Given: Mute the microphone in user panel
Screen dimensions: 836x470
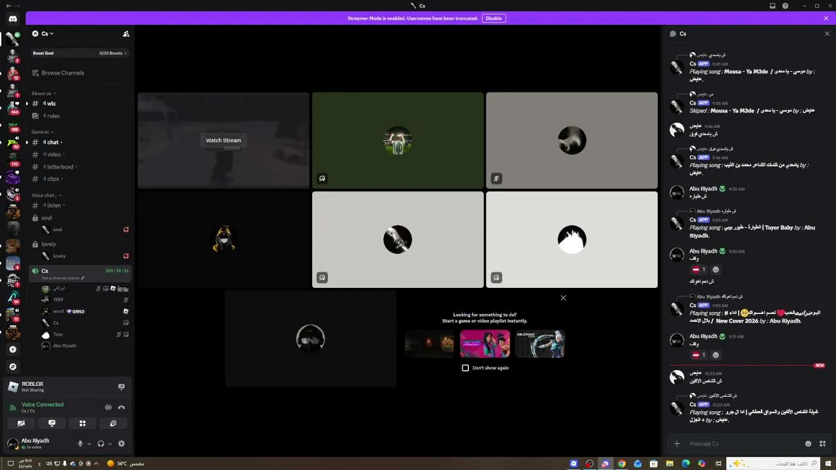Looking at the screenshot, I should [80, 444].
